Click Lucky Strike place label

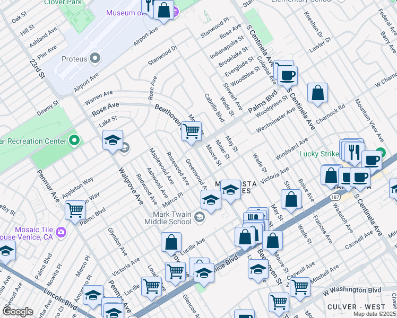click(x=319, y=154)
